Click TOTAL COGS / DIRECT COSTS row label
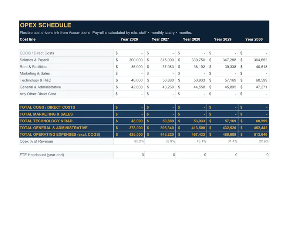Screen dimensions: 296x229 tap(47, 107)
